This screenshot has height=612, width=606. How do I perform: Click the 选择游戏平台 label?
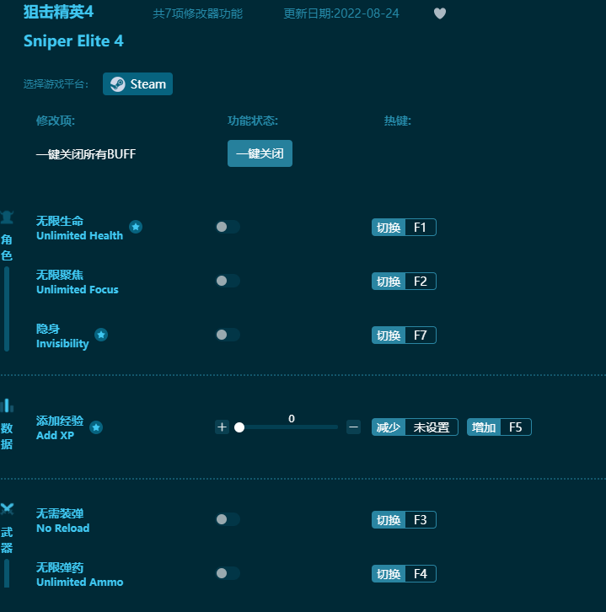pyautogui.click(x=56, y=84)
